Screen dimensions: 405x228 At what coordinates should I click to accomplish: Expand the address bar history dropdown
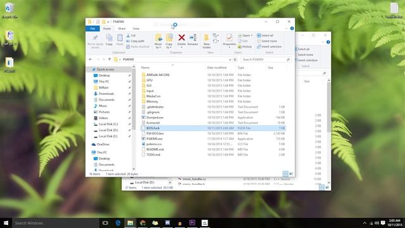click(x=230, y=60)
